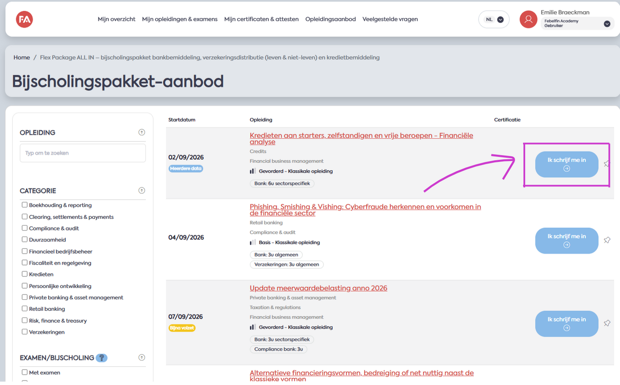Tick the Risk, finance & treasury checkbox
Image resolution: width=620 pixels, height=385 pixels.
coord(24,320)
